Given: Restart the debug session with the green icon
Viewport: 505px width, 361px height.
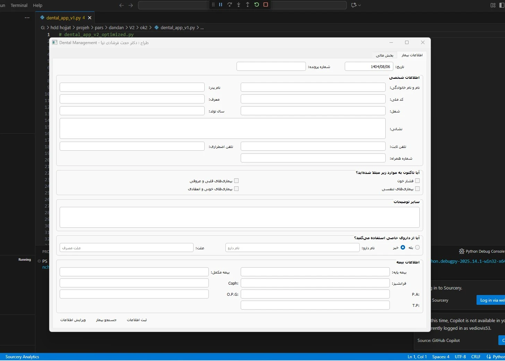Looking at the screenshot, I should point(257,5).
